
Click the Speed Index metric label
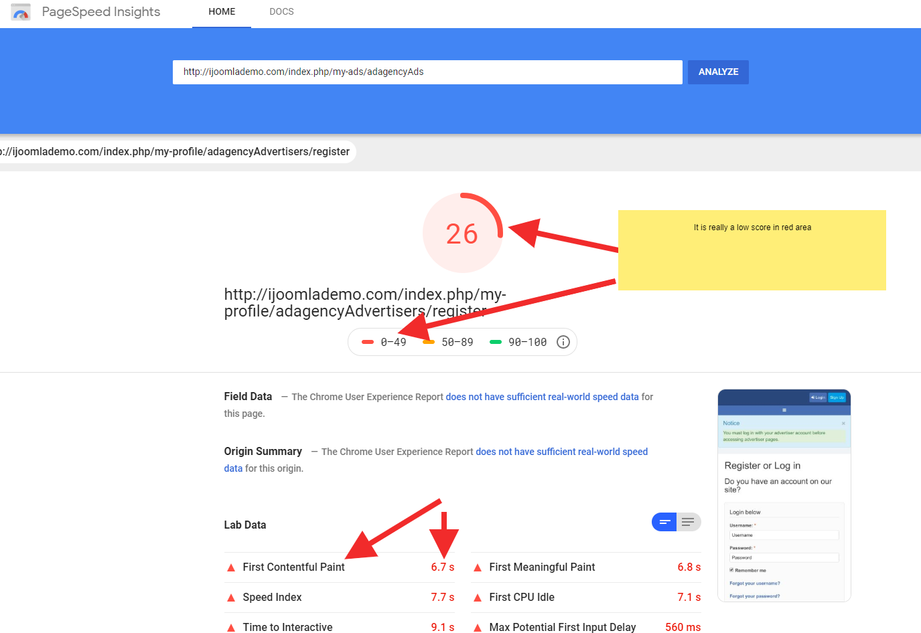click(272, 598)
